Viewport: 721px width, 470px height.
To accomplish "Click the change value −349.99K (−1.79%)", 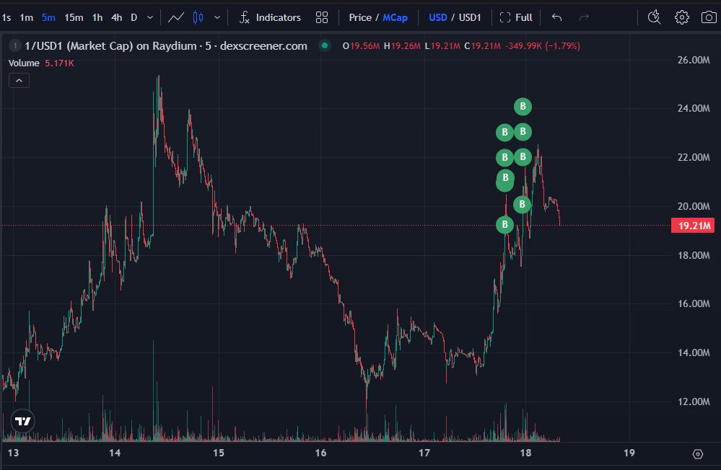I will 543,46.
